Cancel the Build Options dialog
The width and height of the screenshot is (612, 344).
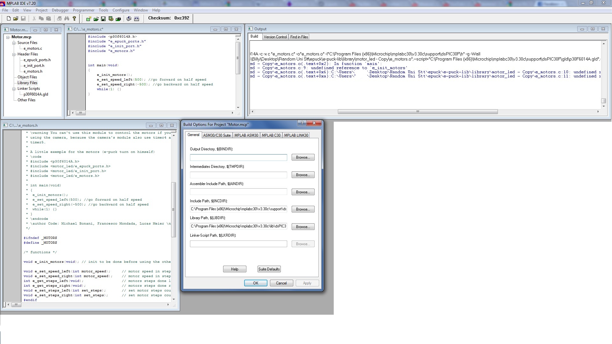(x=281, y=283)
